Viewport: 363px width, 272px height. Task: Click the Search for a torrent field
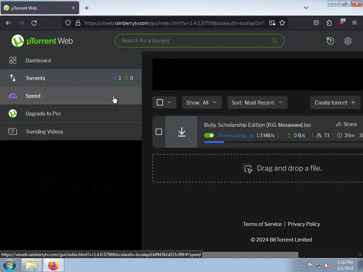[x=199, y=41]
